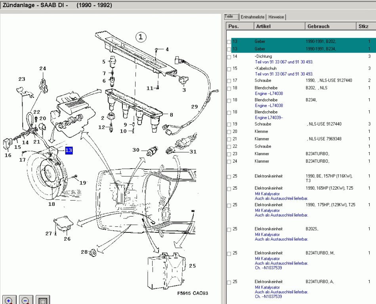Open 'Teil von 91 33 067' note under Dichtung
The height and width of the screenshot is (304, 376).
pyautogui.click(x=284, y=62)
